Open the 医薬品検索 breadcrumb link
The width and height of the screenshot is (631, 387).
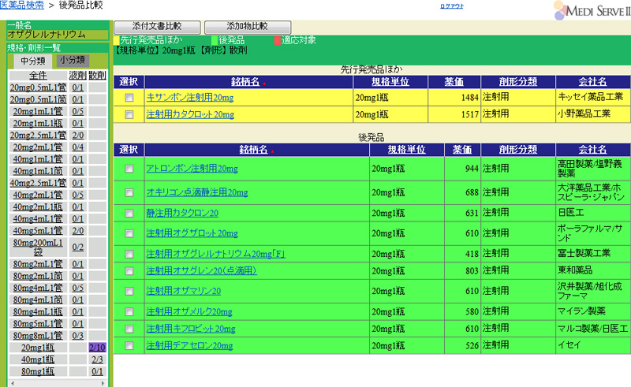(x=22, y=6)
